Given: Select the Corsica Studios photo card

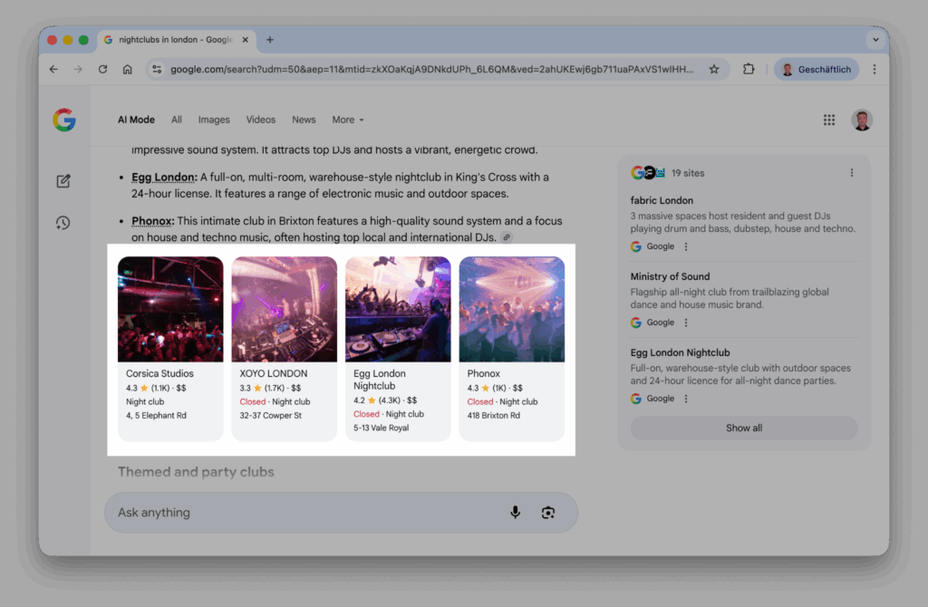Looking at the screenshot, I should [170, 310].
